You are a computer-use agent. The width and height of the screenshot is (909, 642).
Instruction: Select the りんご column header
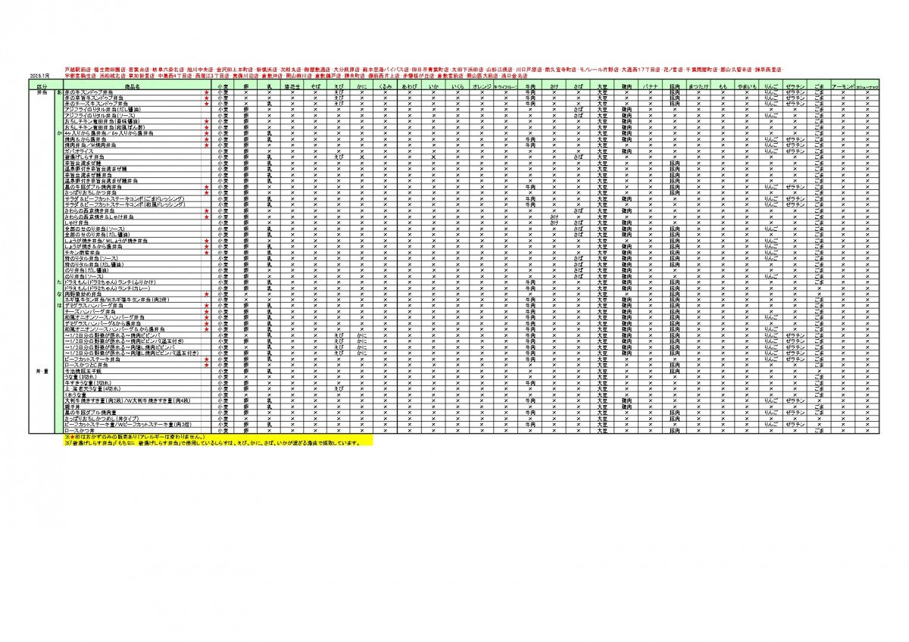click(771, 87)
